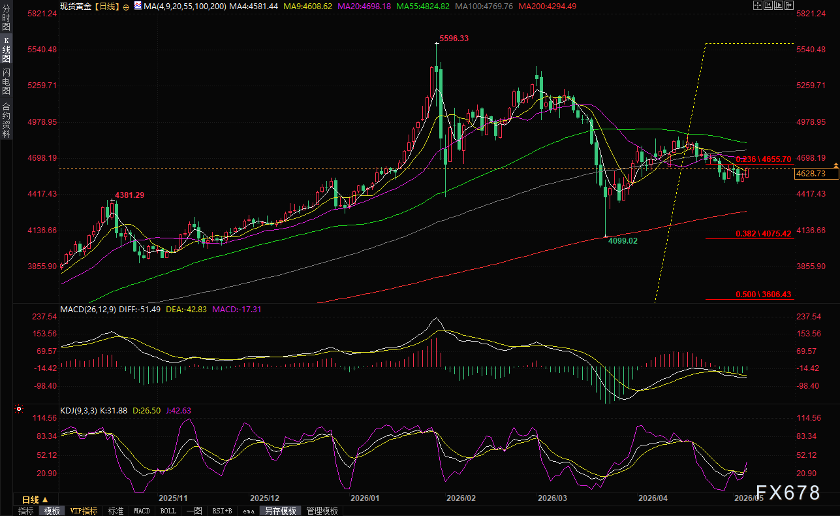Image resolution: width=840 pixels, height=516 pixels.
Task: Click the 4381.29 peak price label
Action: [130, 195]
